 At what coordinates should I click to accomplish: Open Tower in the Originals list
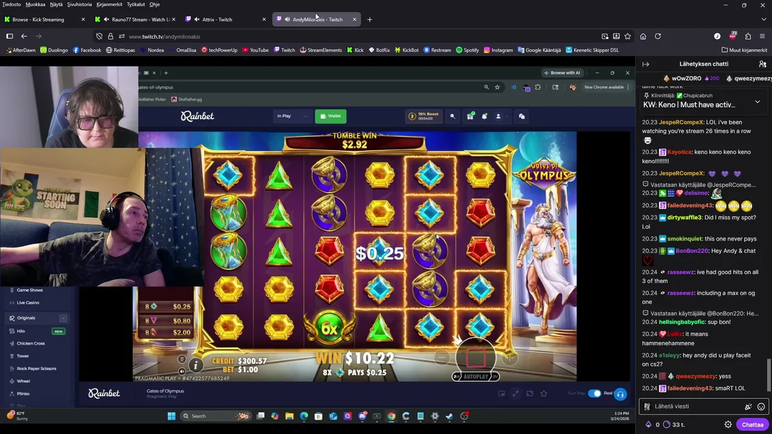point(23,356)
